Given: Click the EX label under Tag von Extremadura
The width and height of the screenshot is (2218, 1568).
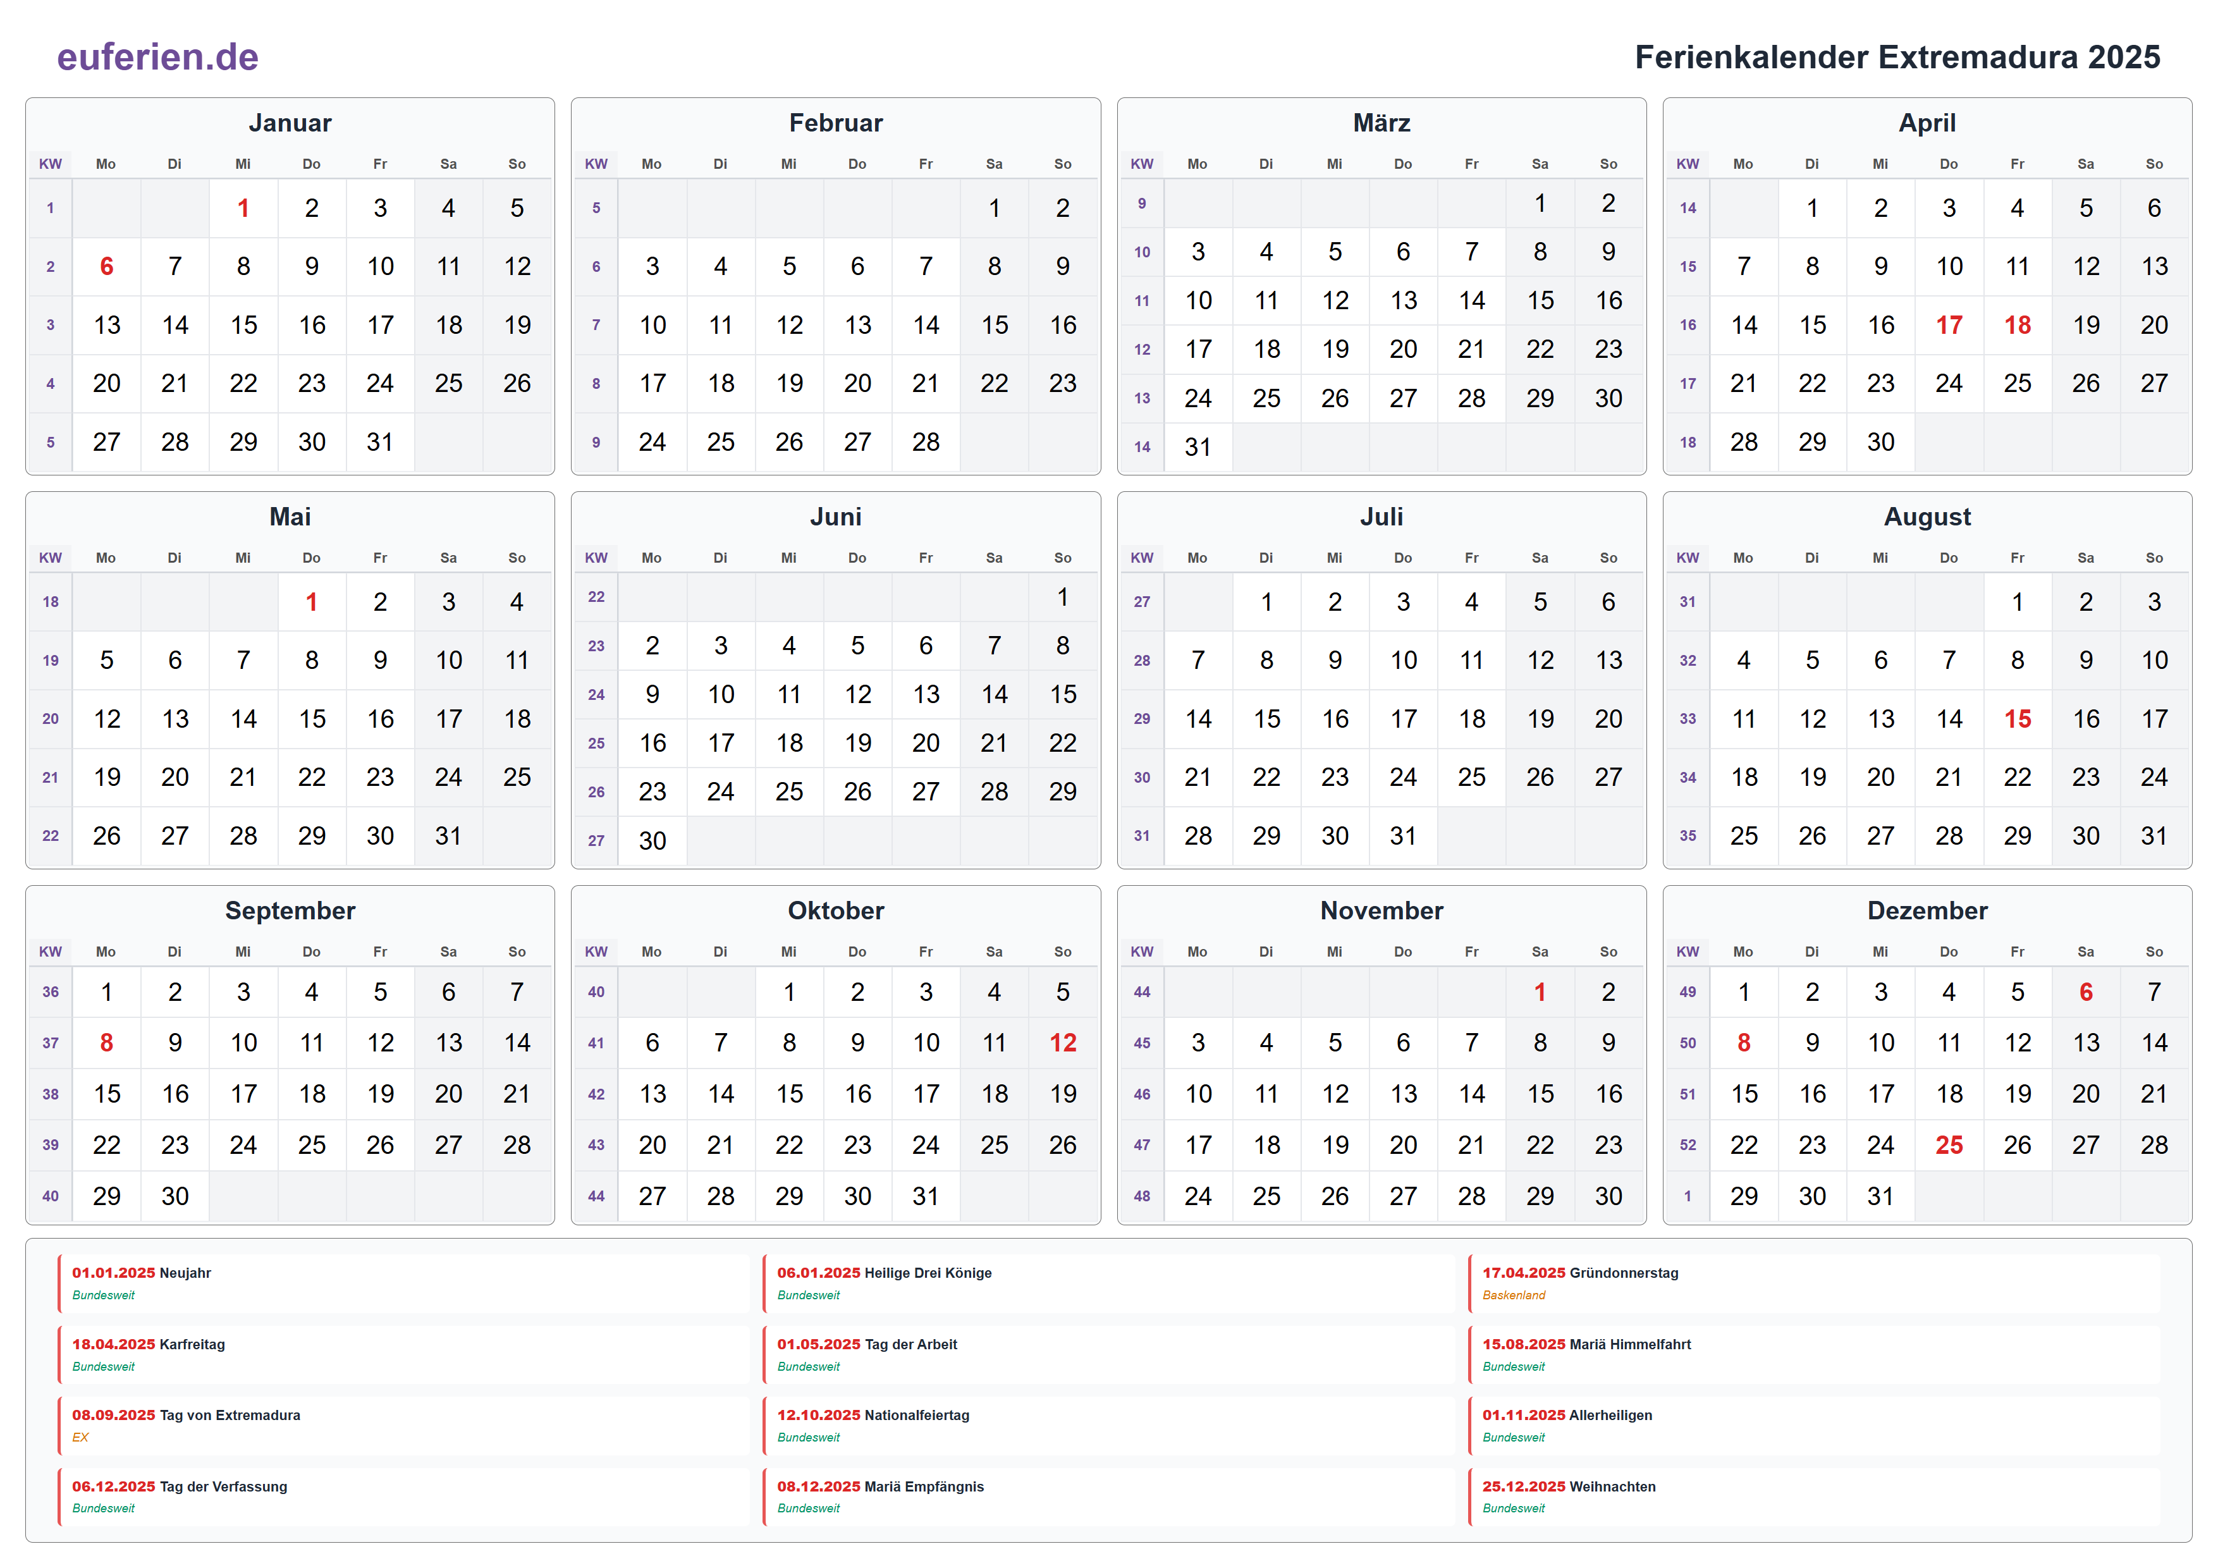Looking at the screenshot, I should pos(80,1438).
